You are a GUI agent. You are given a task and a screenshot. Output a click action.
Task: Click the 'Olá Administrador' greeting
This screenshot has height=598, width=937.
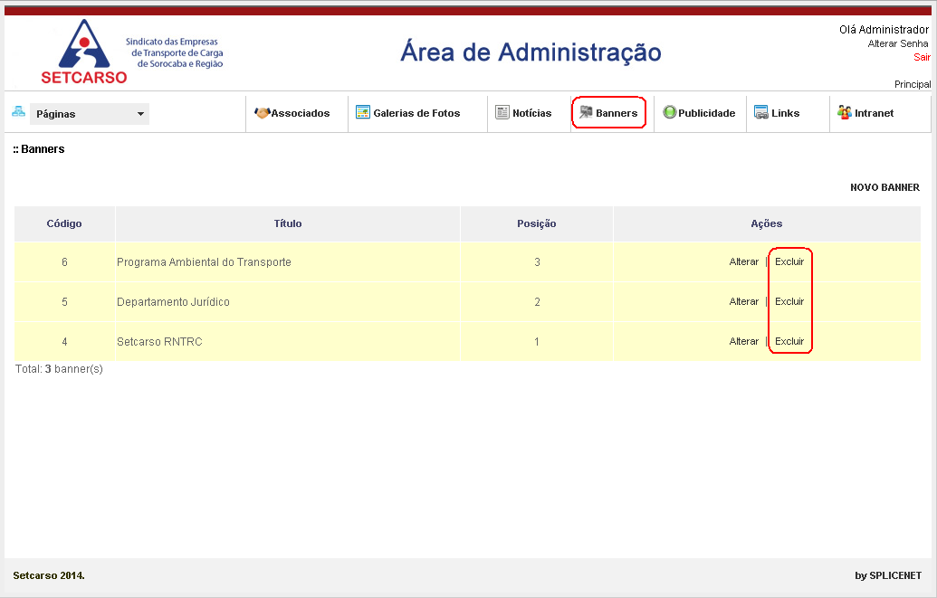point(884,30)
